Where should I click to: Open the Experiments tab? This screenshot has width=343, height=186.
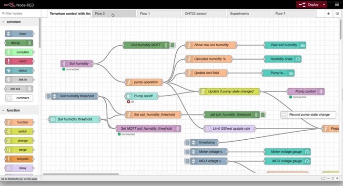[249, 13]
